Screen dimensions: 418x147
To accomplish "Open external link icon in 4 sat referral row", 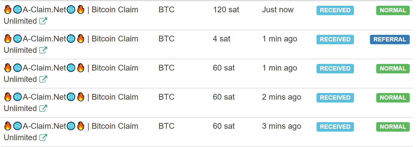I will (x=43, y=50).
